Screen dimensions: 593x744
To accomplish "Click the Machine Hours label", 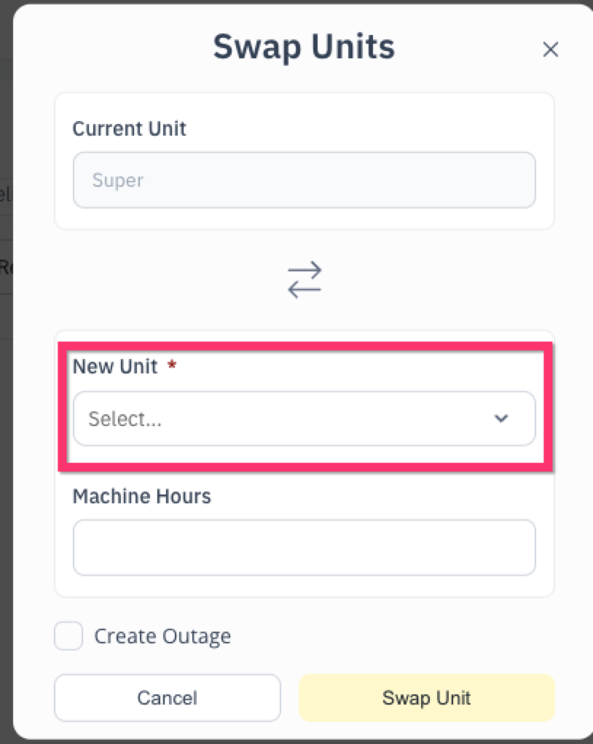I will [x=141, y=497].
